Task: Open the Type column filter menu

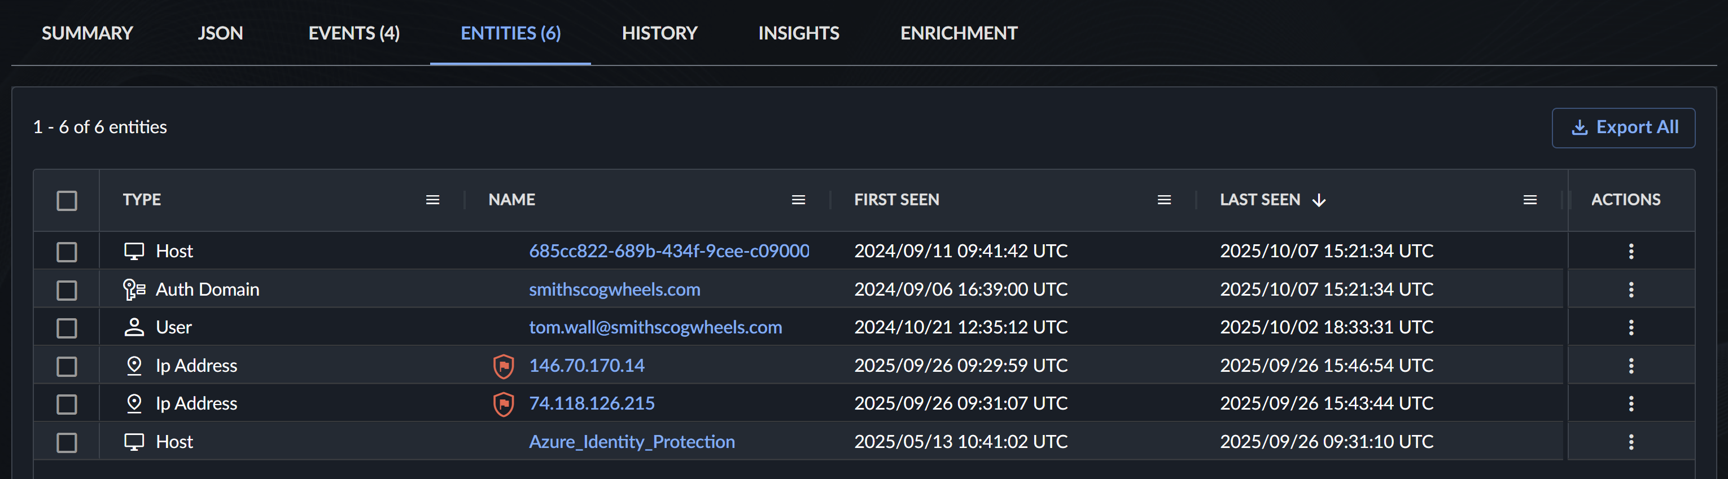Action: coord(432,200)
